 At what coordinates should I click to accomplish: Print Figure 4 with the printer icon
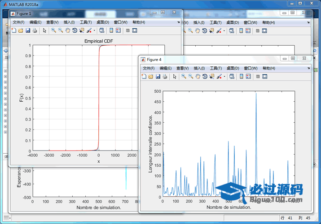coord(165,77)
